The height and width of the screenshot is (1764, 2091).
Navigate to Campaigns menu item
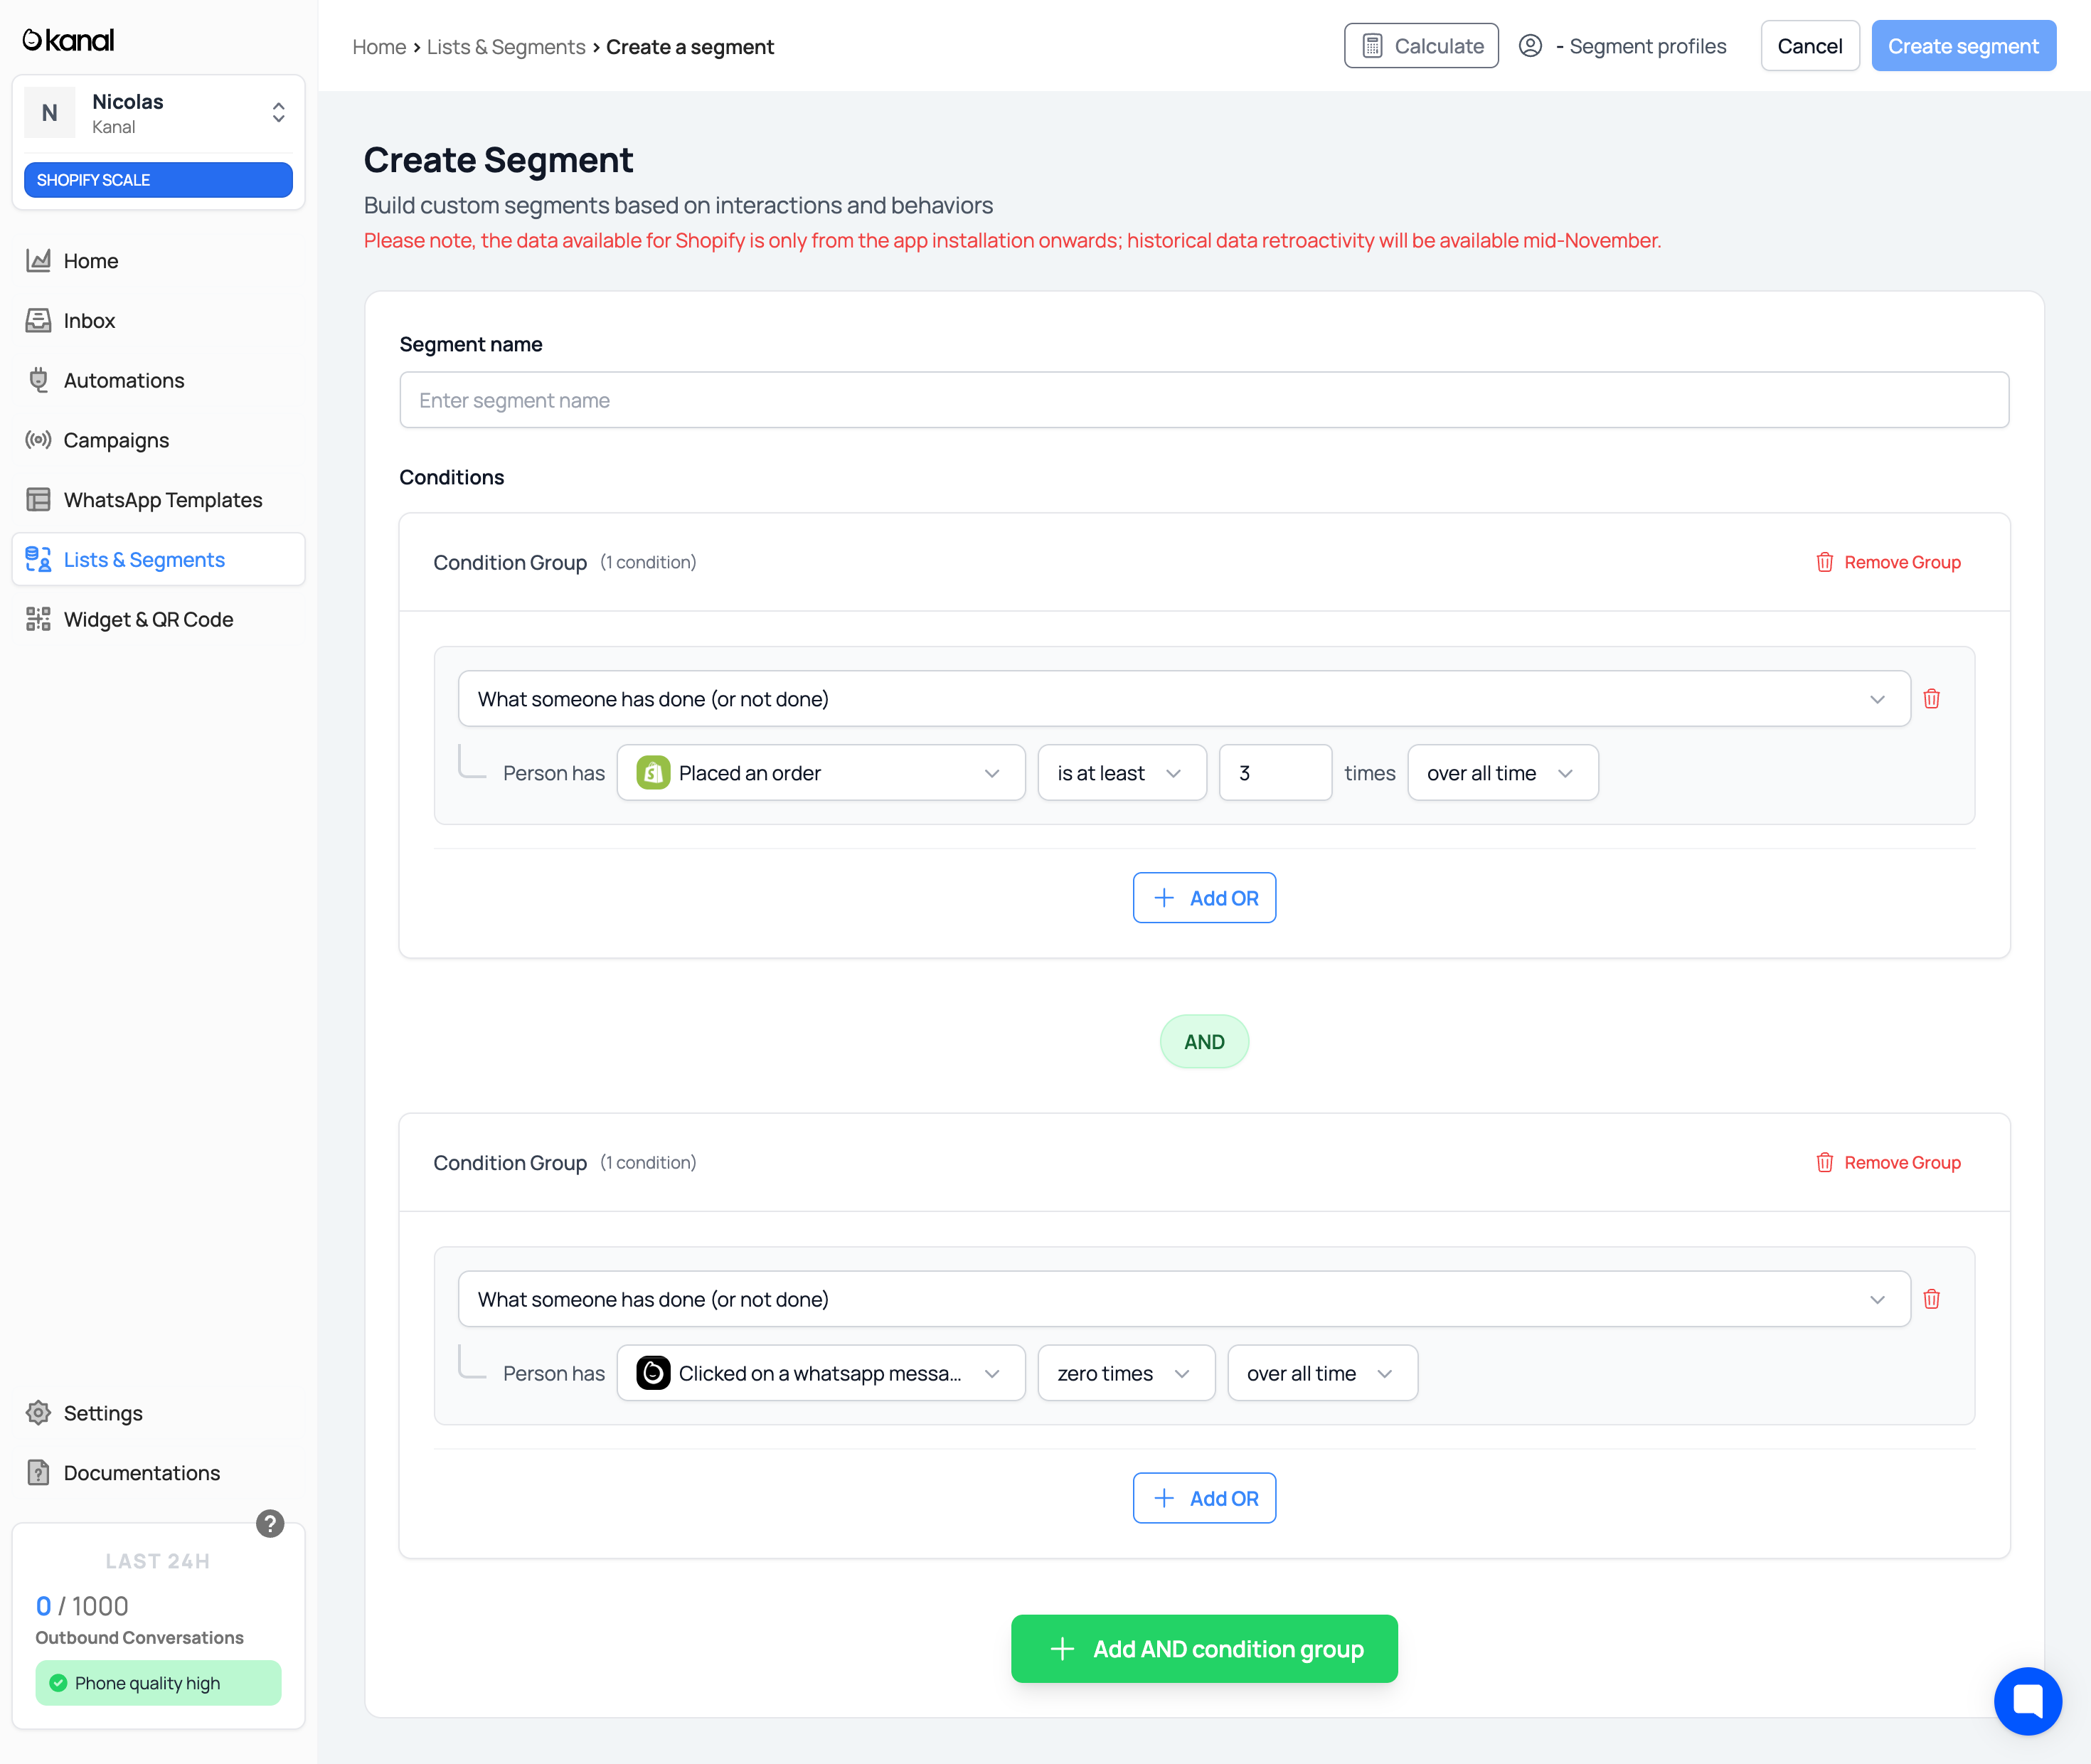(116, 440)
